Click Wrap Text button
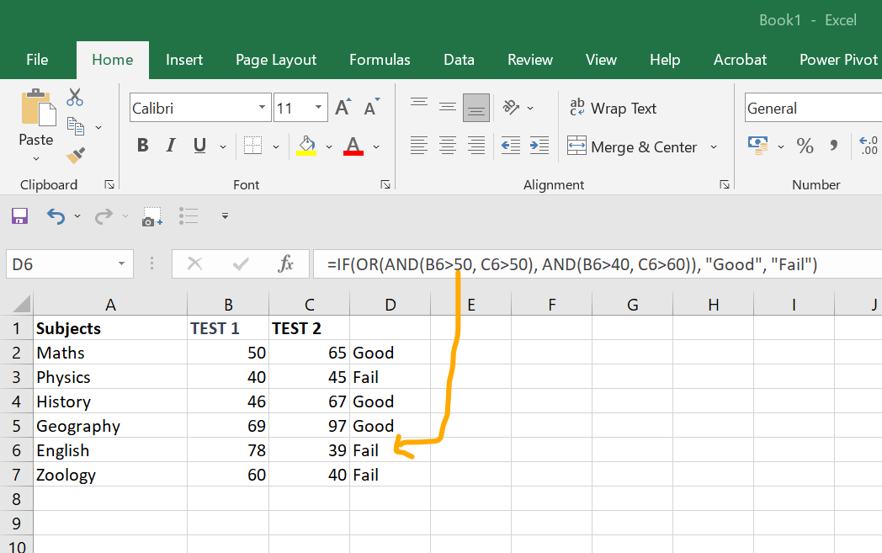882x553 pixels. tap(614, 108)
